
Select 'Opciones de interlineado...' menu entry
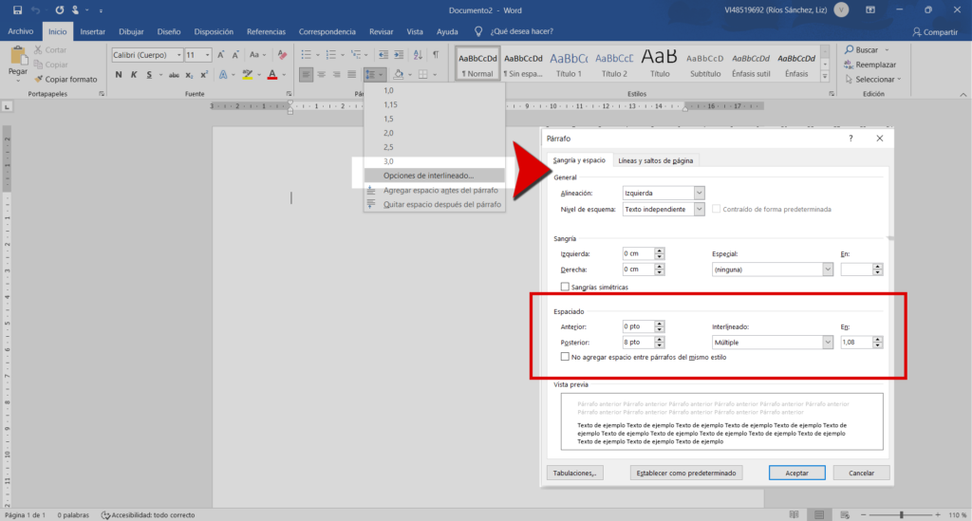click(x=428, y=176)
